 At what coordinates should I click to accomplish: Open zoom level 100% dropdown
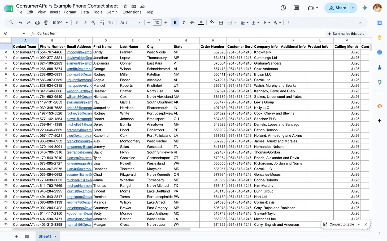coord(60,23)
